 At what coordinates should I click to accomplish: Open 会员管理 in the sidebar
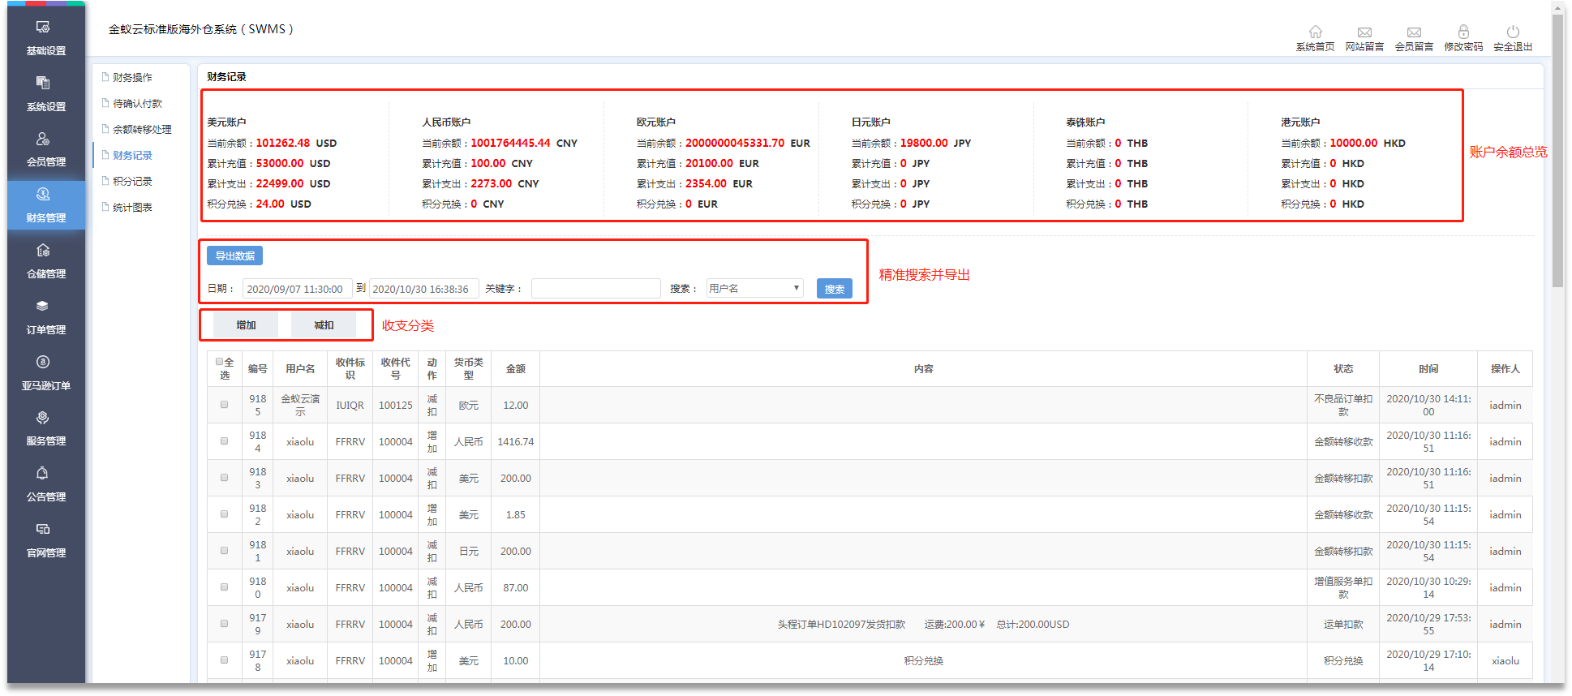click(43, 140)
